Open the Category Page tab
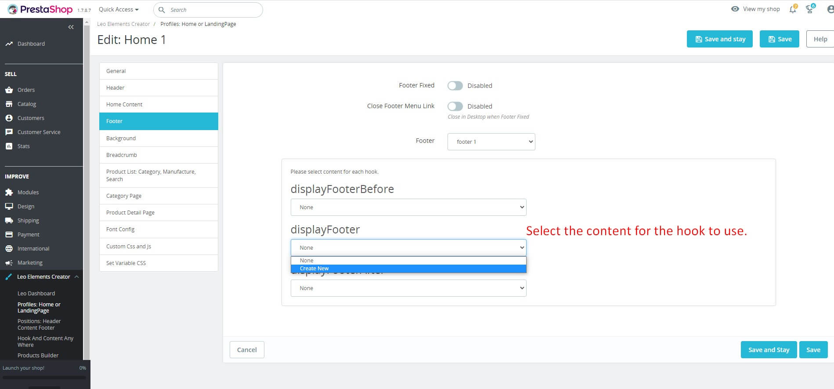Screen dimensions: 834x389 point(159,196)
